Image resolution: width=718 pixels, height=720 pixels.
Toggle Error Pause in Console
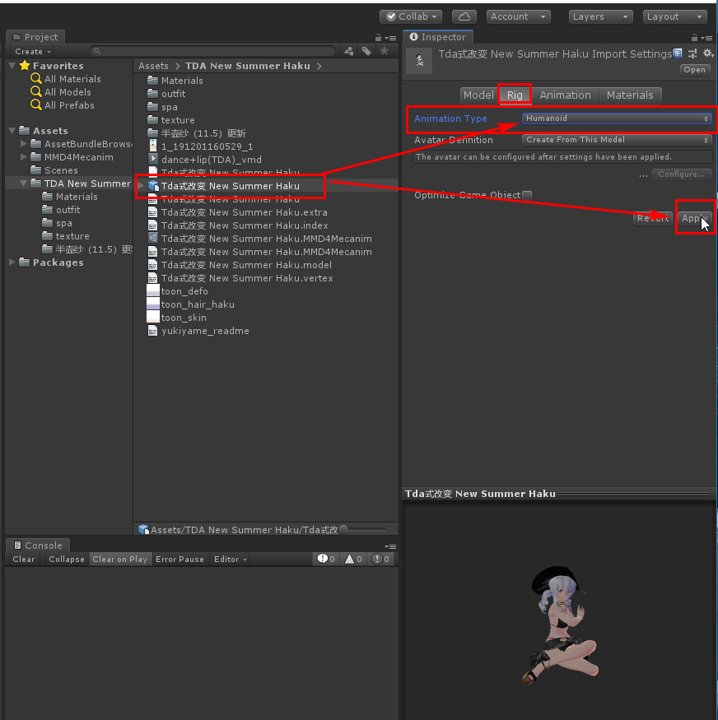179,560
